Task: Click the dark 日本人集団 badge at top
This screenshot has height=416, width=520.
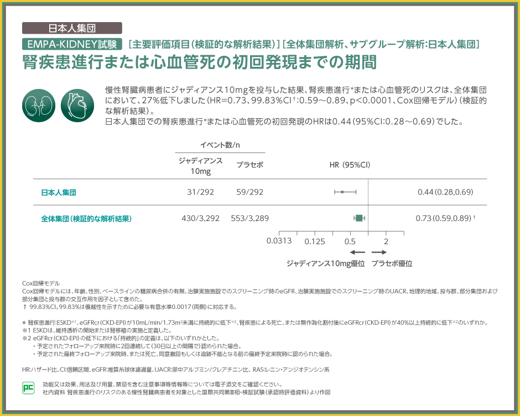Action: [71, 28]
